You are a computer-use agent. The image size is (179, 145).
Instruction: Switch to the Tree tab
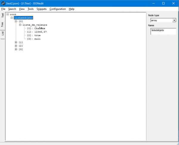click(3, 24)
